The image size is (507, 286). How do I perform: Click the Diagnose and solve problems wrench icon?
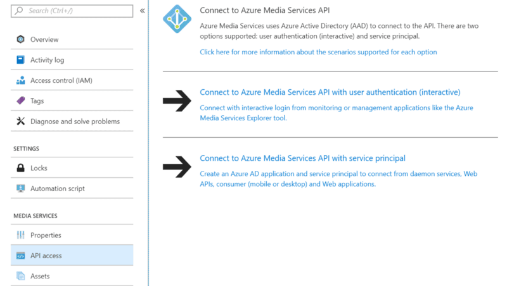click(20, 121)
